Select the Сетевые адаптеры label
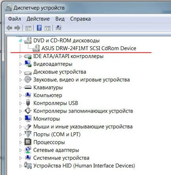The width and height of the screenshot is (171, 175). pos(56,150)
